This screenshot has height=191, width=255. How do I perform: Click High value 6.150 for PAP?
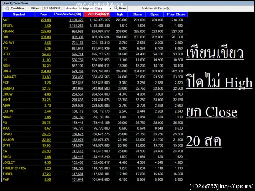point(123,179)
